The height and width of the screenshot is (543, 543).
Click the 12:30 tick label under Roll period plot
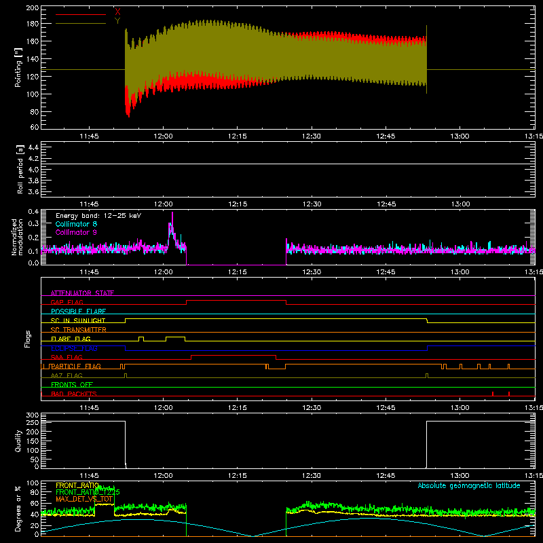(x=312, y=204)
